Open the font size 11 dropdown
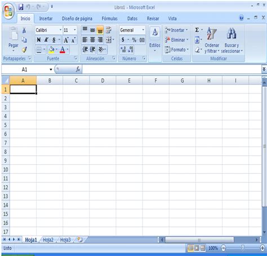267x256 pixels. (74, 30)
